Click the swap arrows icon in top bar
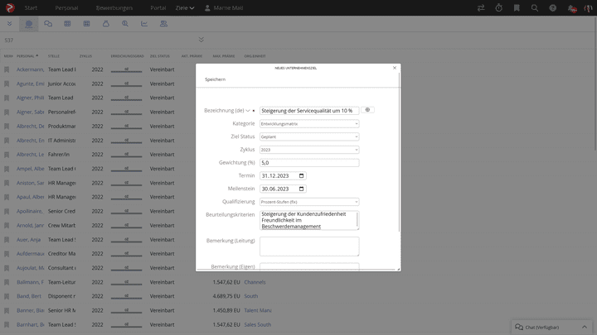The height and width of the screenshot is (335, 597). point(481,7)
